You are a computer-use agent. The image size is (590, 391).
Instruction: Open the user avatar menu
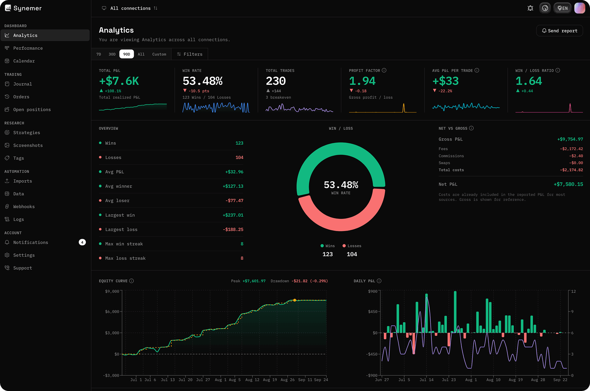(x=580, y=8)
